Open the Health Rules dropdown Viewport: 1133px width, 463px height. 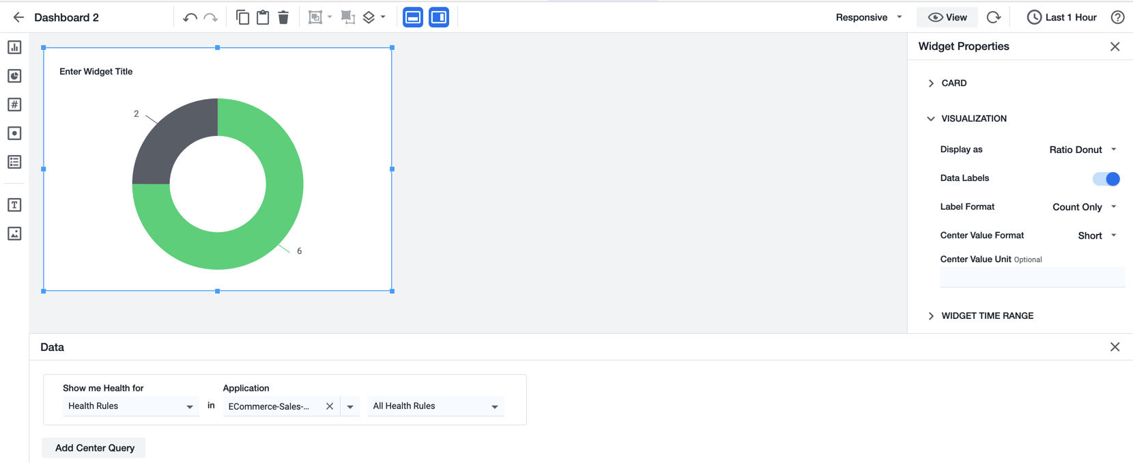click(130, 406)
